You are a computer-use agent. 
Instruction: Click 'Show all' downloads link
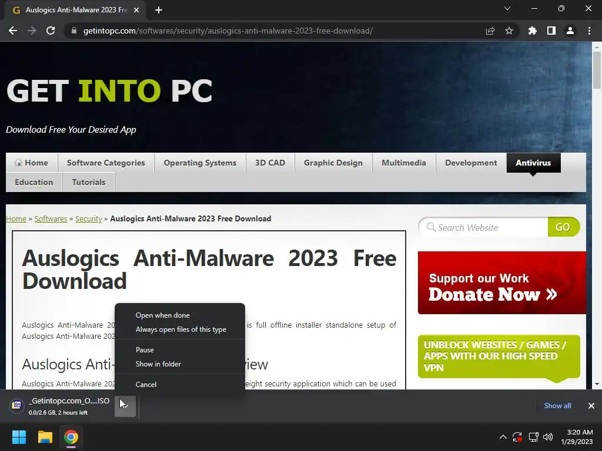557,406
